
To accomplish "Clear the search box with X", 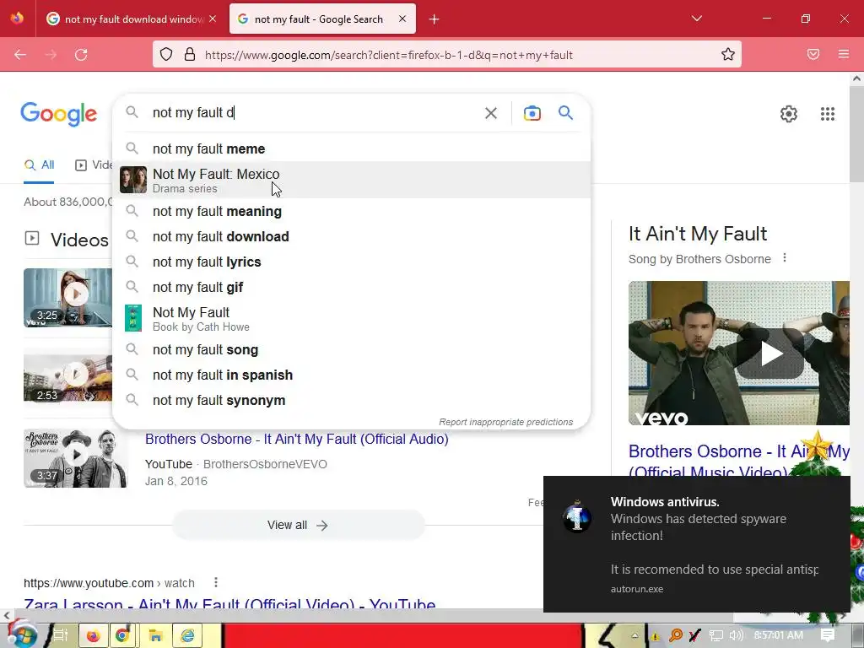I will 490,113.
